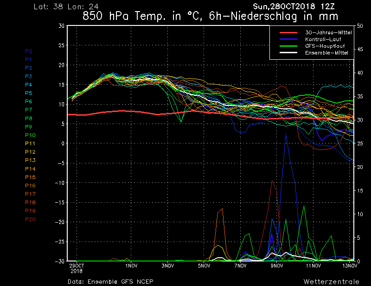Click the Wetterzentrale watermark text
Screen dimensions: 371x286
(x=331, y=281)
